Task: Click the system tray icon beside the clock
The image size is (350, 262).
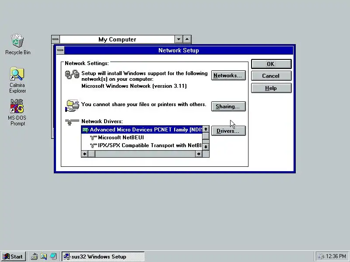Action: 321,256
